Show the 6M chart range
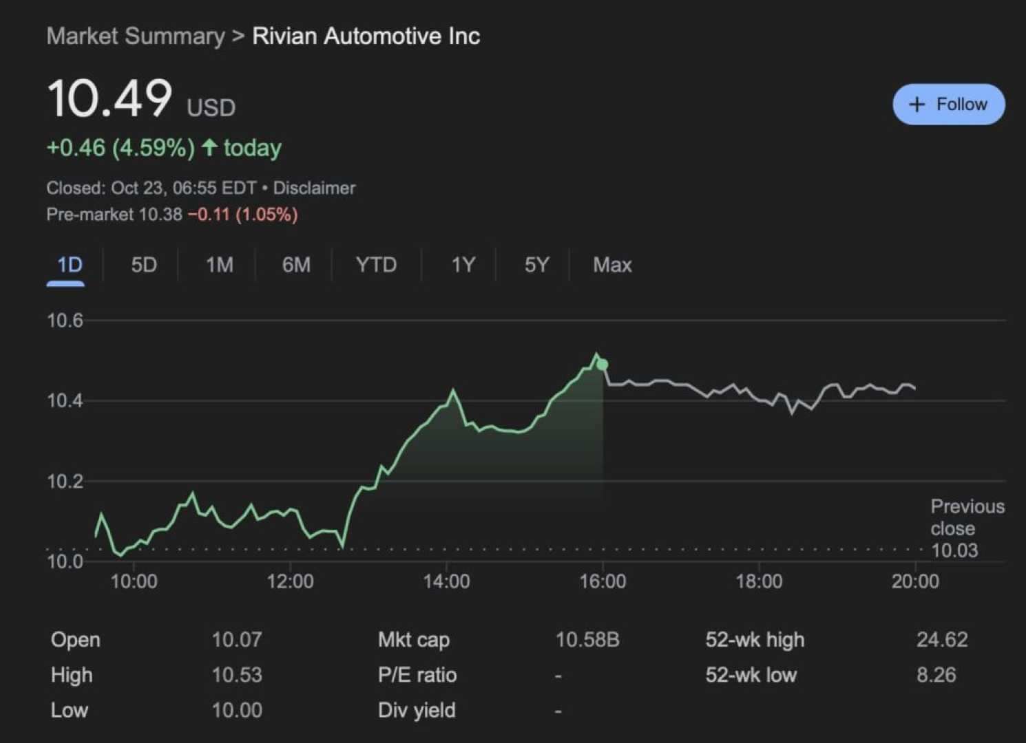The image size is (1026, 743). pyautogui.click(x=296, y=265)
